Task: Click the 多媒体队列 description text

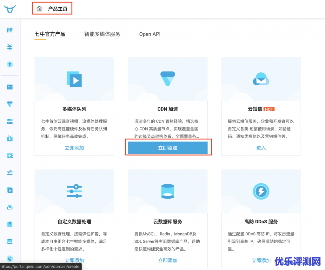Action: pos(74,129)
